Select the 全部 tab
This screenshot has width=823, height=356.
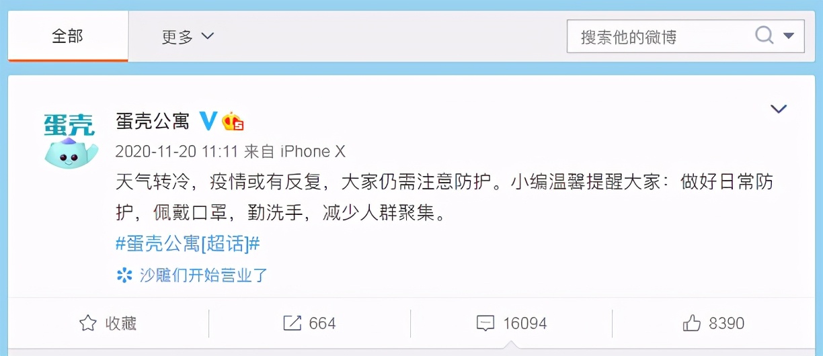[68, 36]
